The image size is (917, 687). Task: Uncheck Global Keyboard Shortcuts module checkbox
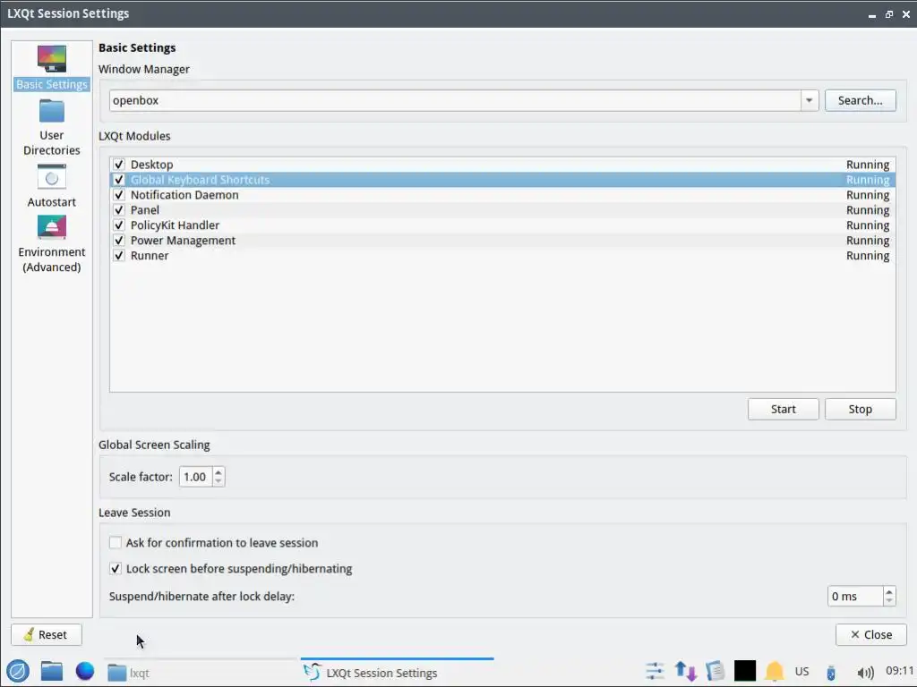tap(119, 179)
